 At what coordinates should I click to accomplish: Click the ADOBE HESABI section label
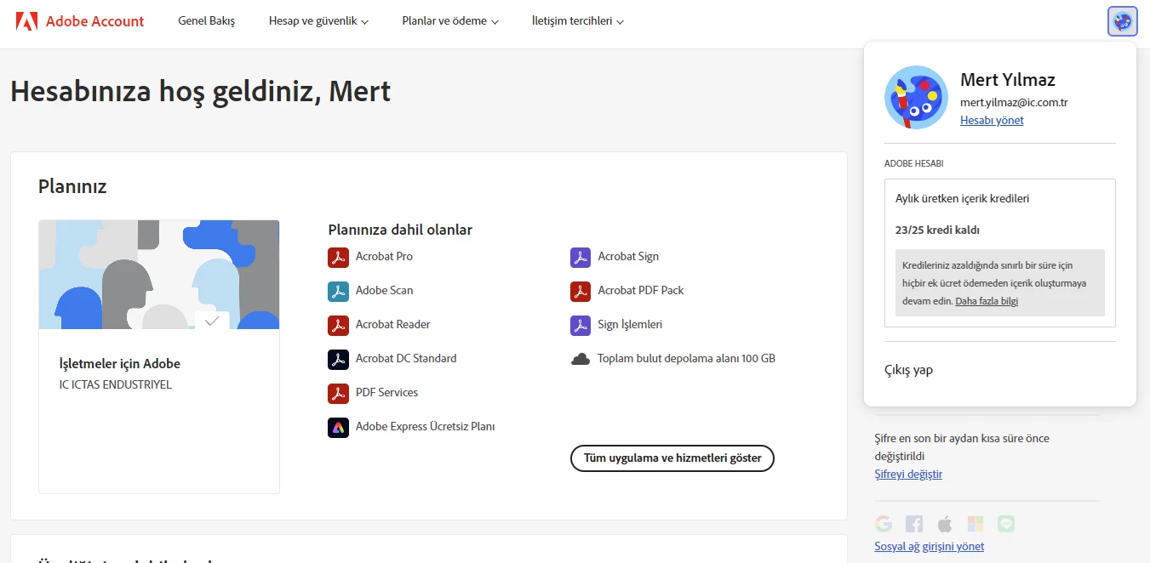pos(913,163)
